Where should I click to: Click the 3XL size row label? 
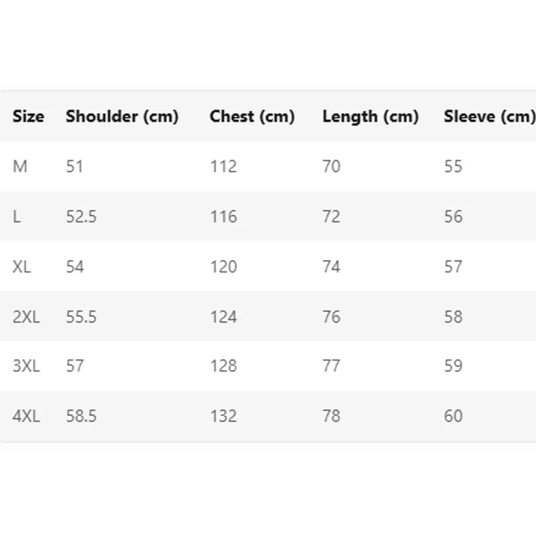[26, 366]
